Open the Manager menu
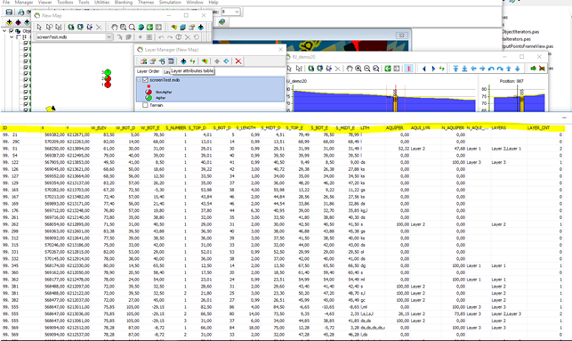Screen dimensions: 572x341 (24, 2)
